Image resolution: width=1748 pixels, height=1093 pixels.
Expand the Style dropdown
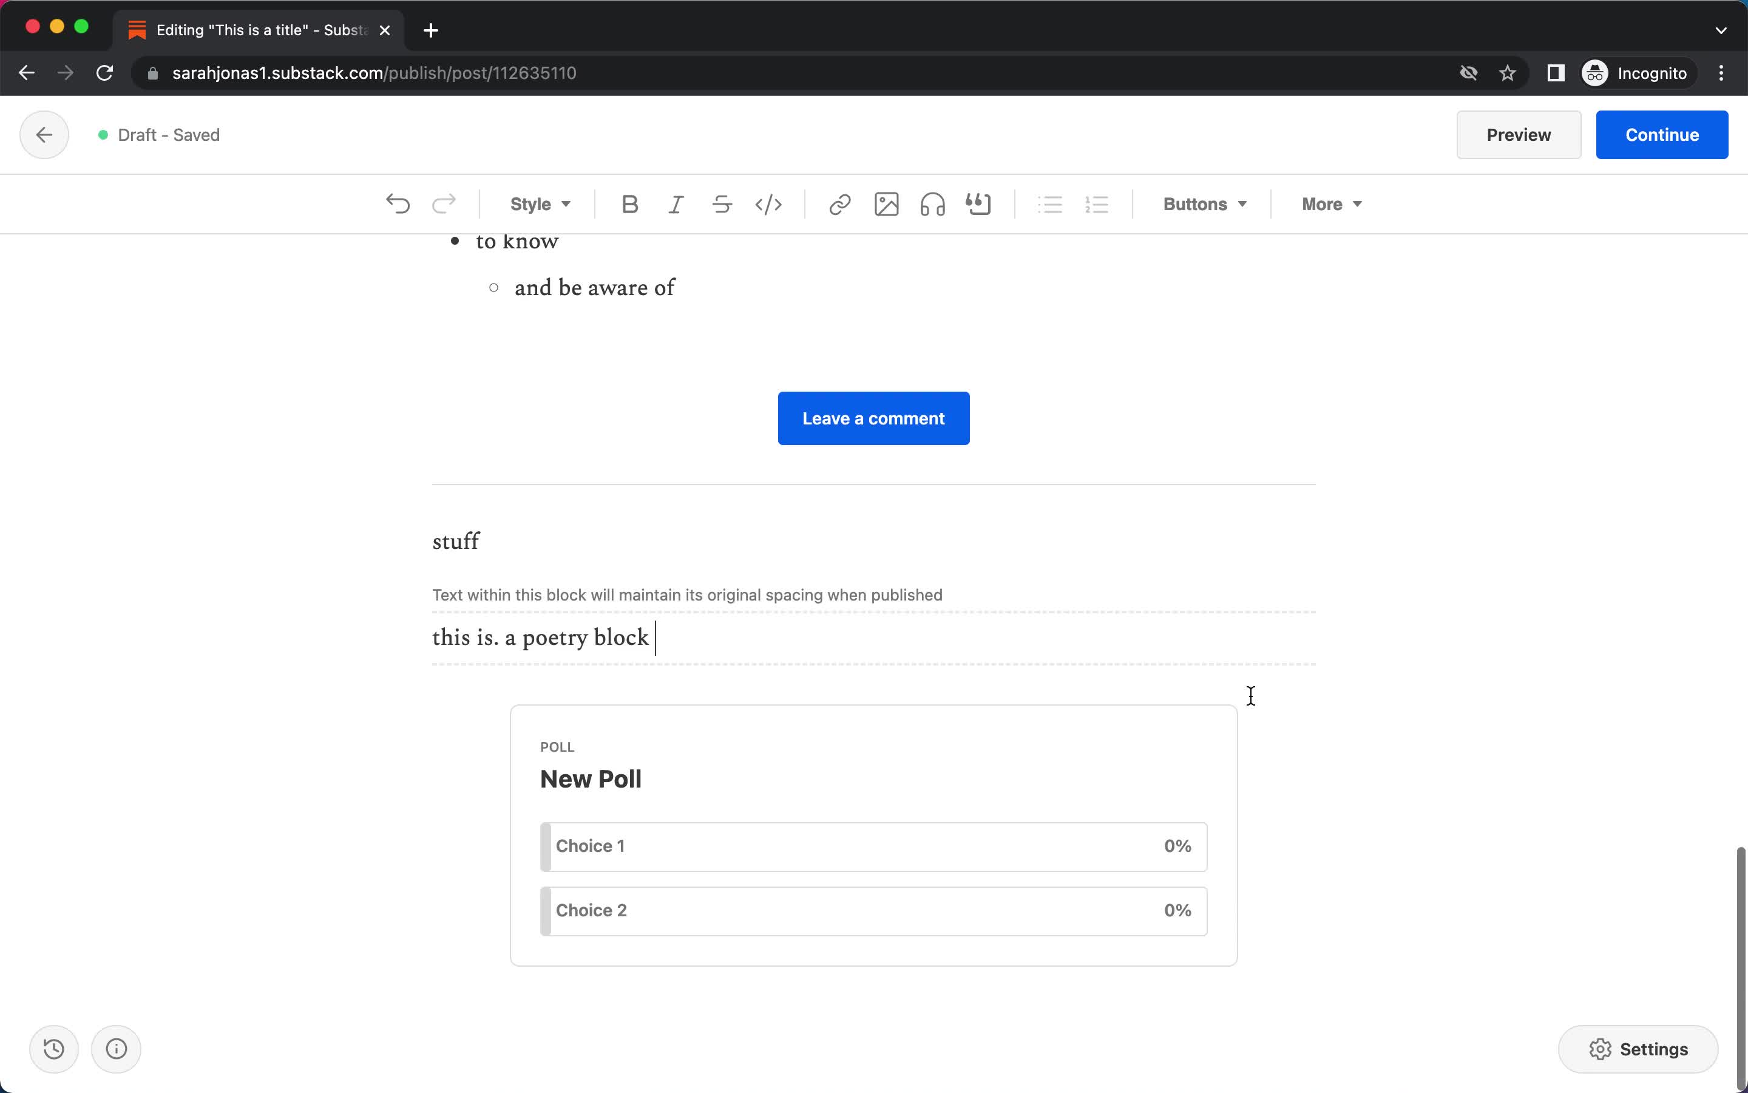538,203
